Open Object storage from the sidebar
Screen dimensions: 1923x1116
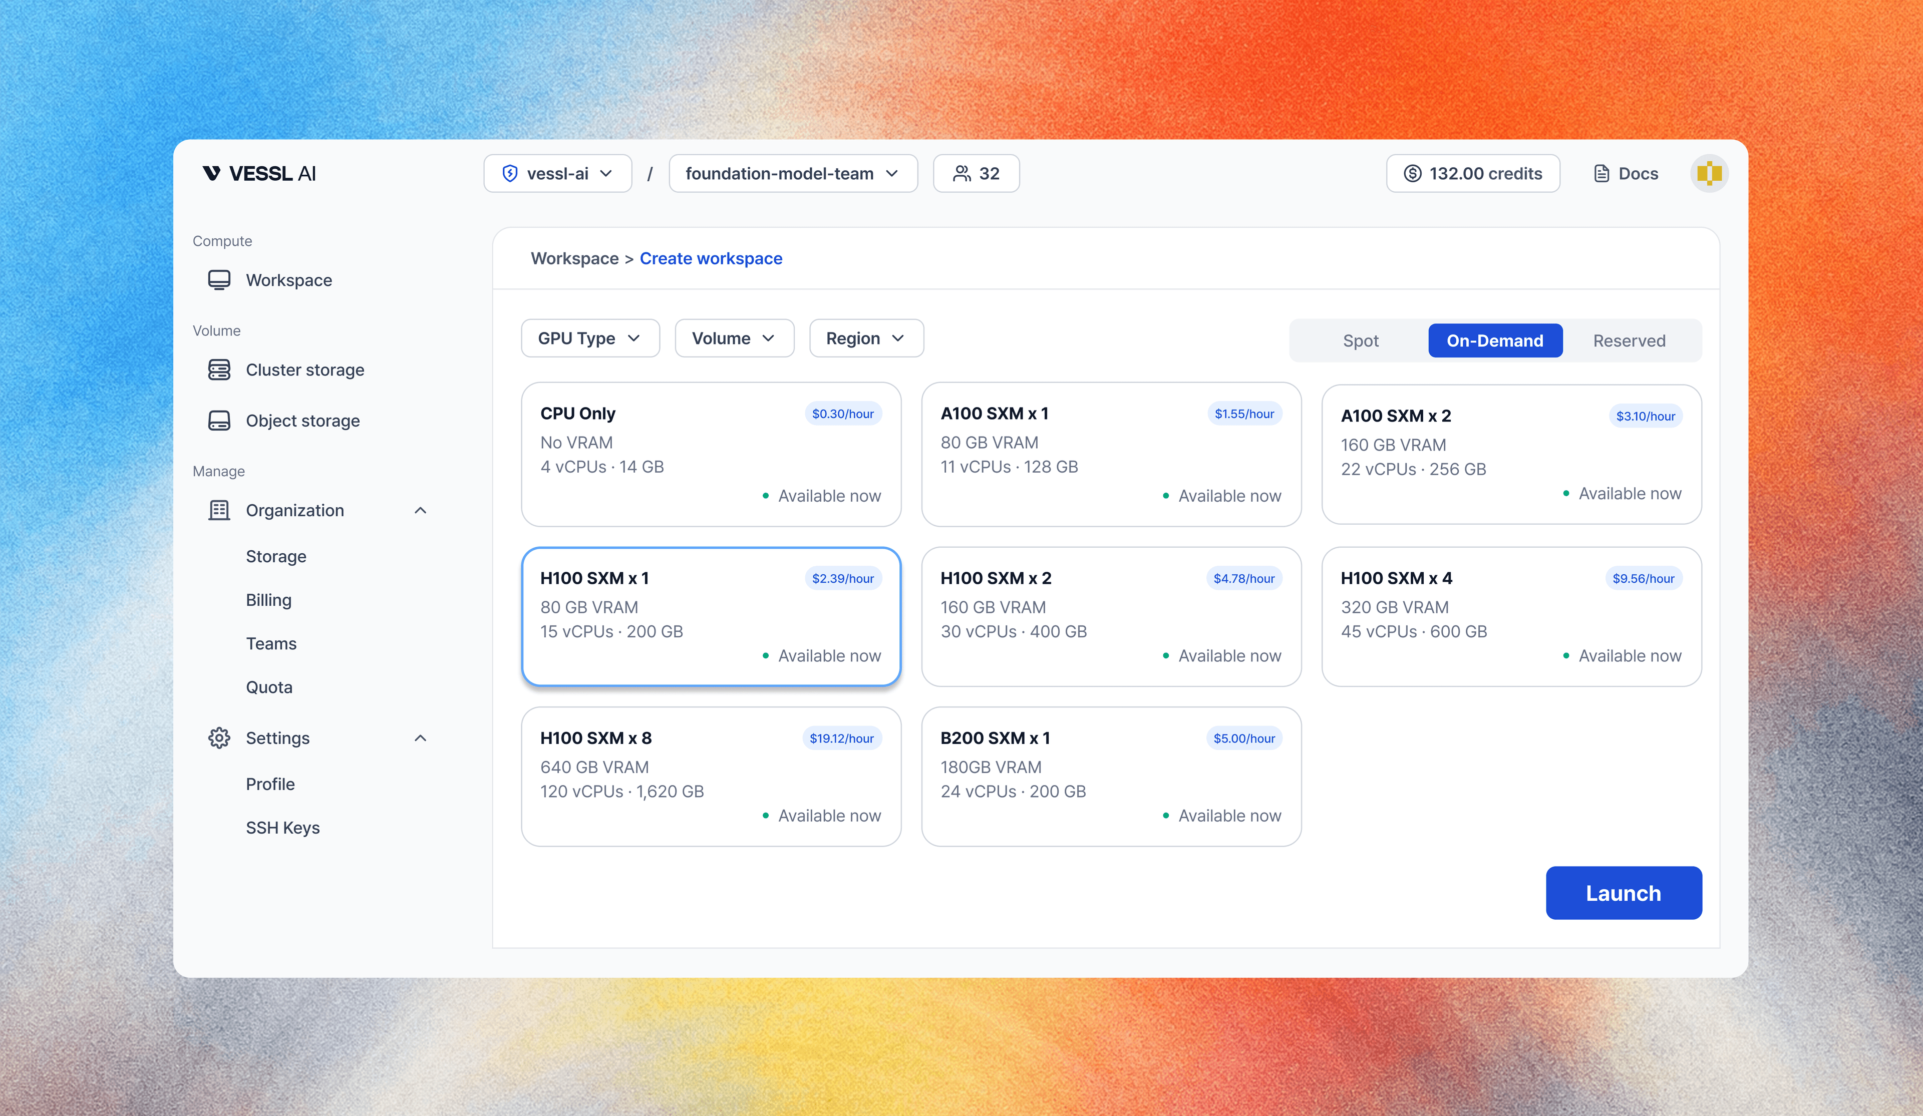(302, 420)
